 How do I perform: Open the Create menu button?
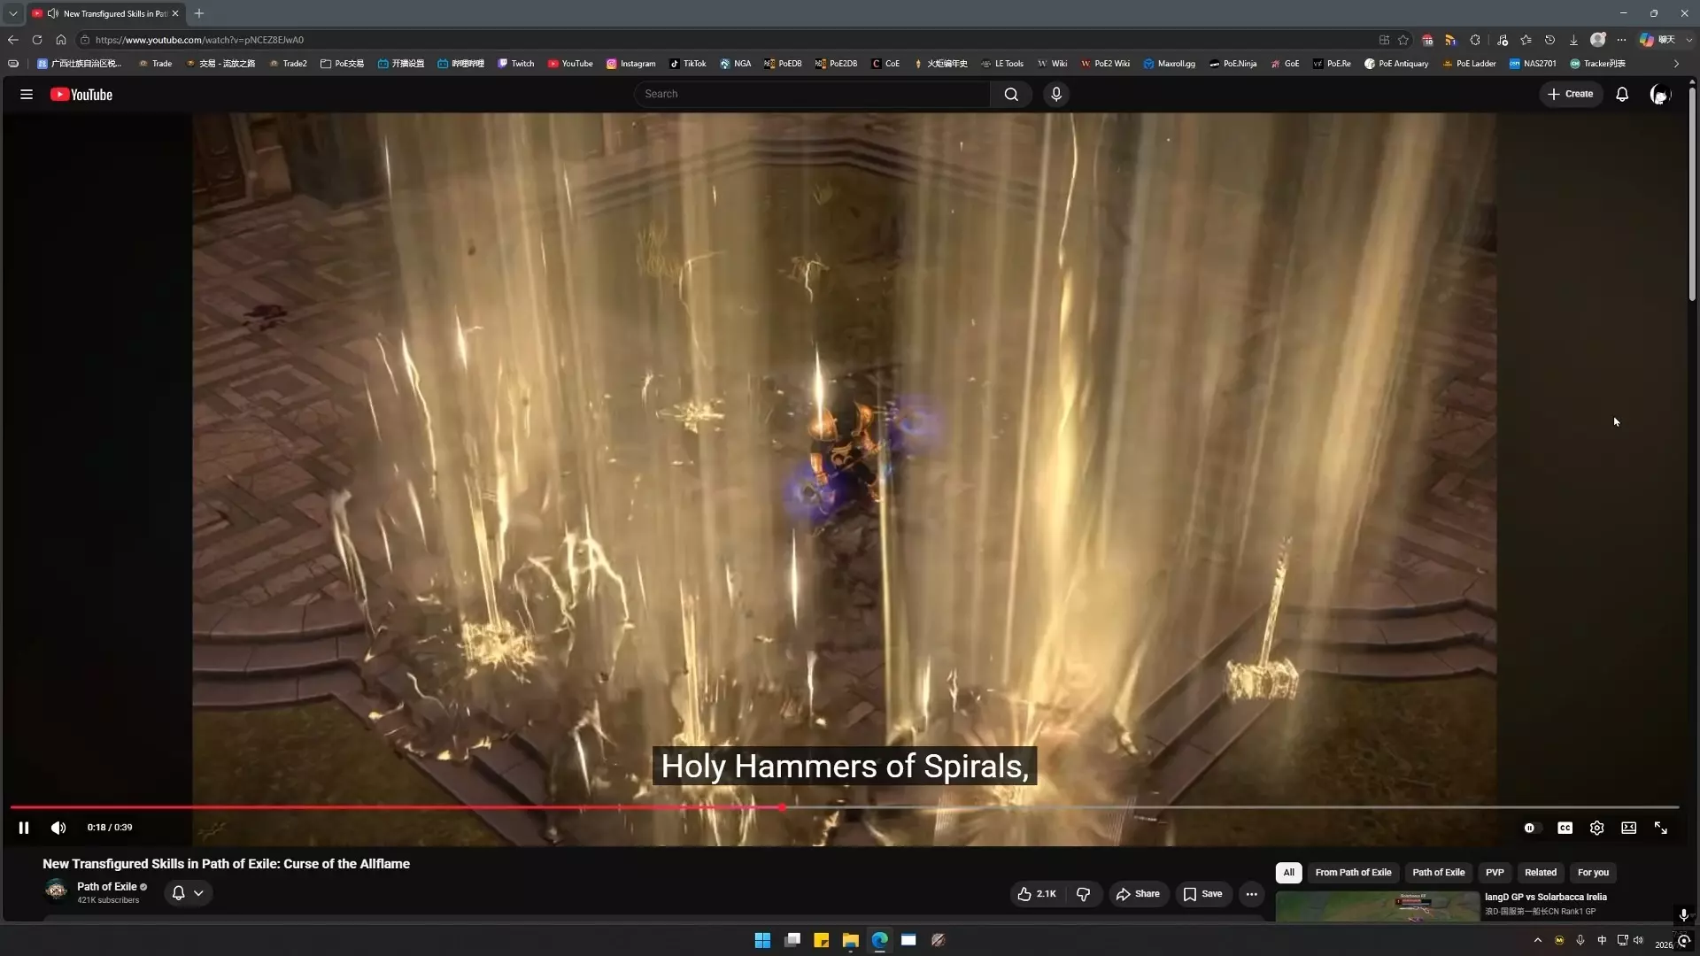point(1571,94)
